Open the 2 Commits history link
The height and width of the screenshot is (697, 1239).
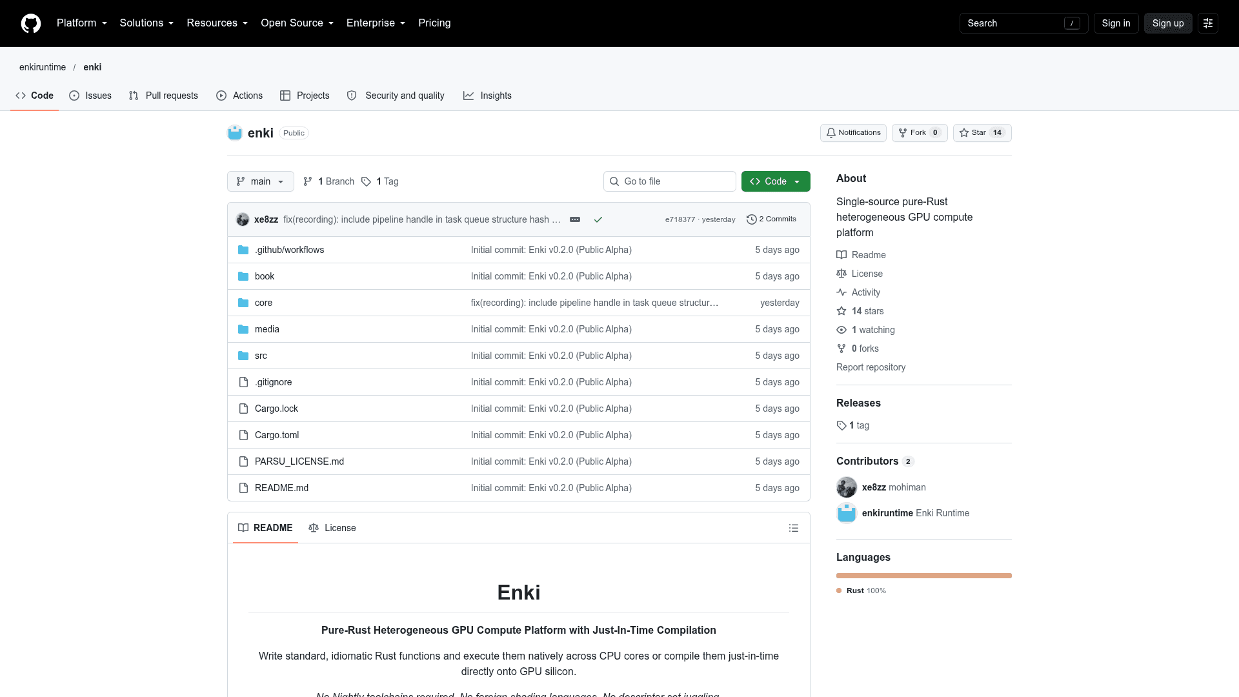(x=771, y=219)
